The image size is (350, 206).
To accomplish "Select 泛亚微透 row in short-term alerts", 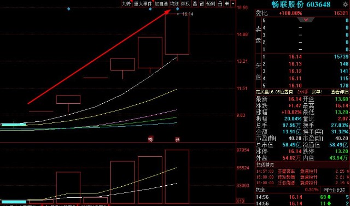I will click(302, 183).
